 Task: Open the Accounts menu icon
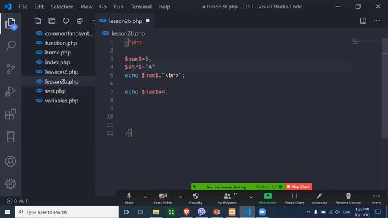10,162
